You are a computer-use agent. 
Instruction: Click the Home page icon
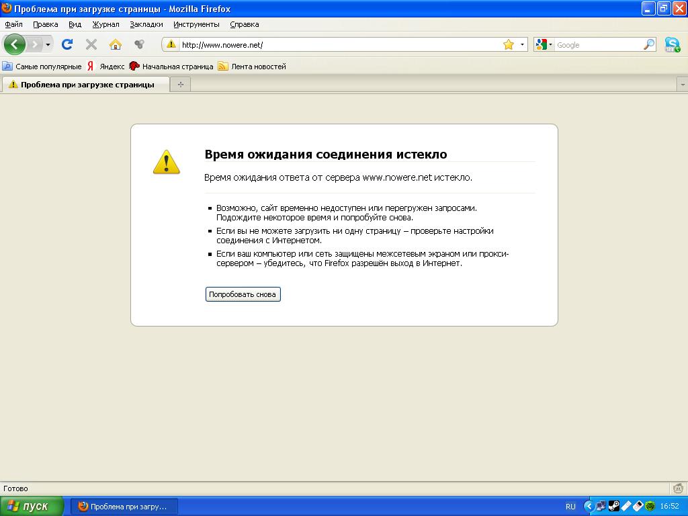click(x=116, y=44)
